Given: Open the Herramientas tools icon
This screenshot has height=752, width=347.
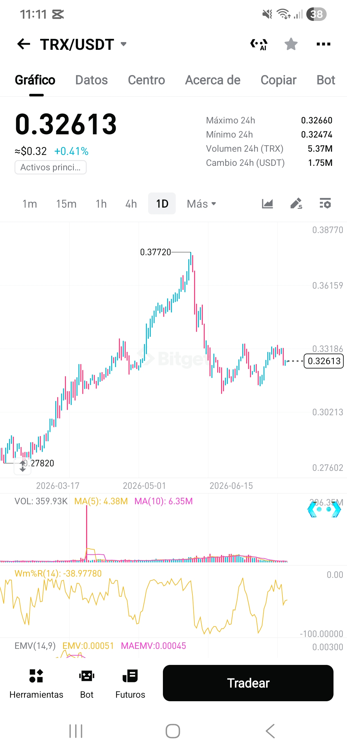Looking at the screenshot, I should click(36, 676).
